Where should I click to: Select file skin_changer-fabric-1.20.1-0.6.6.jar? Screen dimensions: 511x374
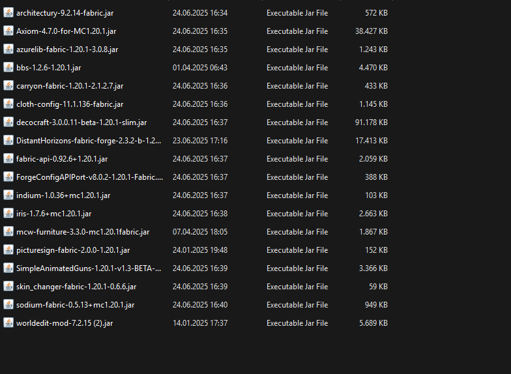[76, 287]
